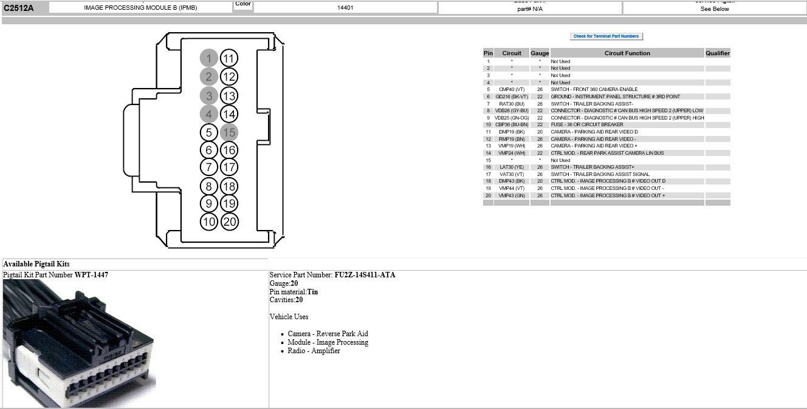Click the Qualifier column header
This screenshot has width=807, height=409.
click(x=718, y=53)
